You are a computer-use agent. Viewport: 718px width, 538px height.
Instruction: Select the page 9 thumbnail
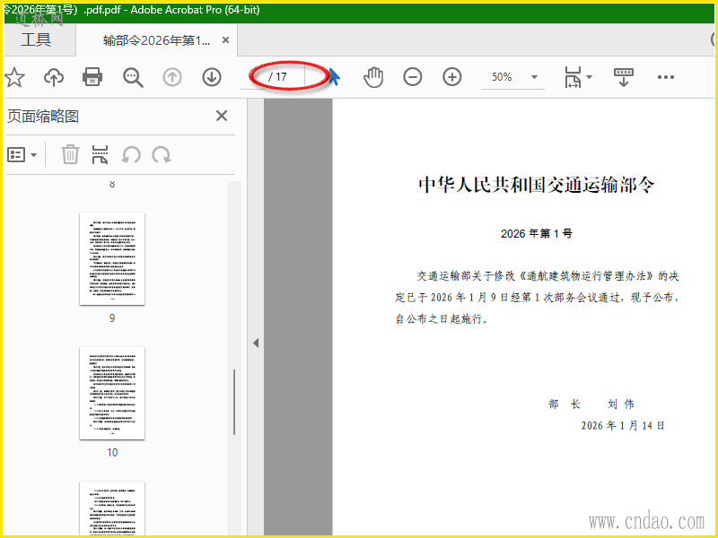pyautogui.click(x=112, y=258)
